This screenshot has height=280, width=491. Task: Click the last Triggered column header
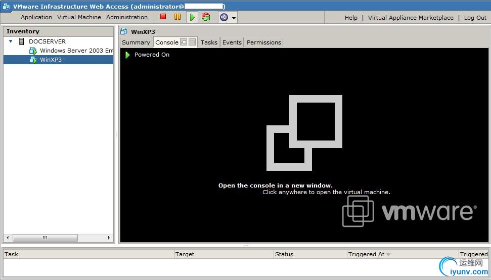click(x=474, y=254)
